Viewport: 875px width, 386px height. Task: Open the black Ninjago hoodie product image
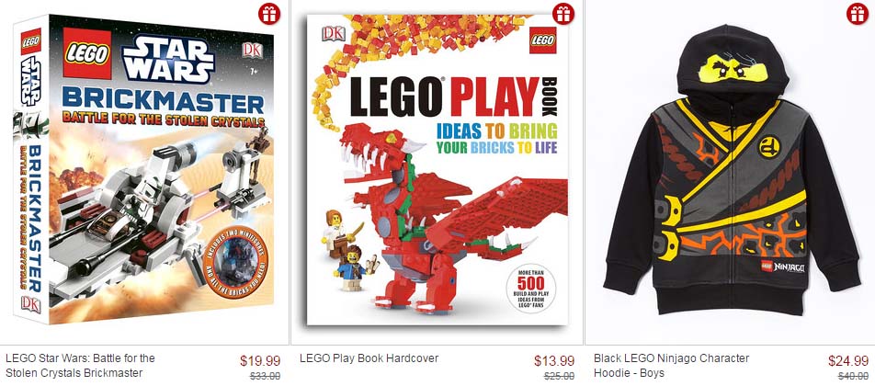731,170
